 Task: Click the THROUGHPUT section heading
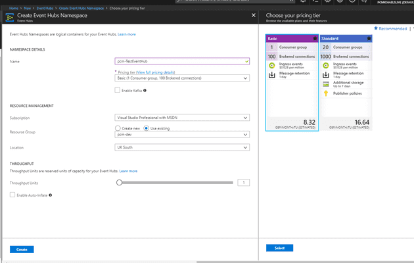point(22,164)
